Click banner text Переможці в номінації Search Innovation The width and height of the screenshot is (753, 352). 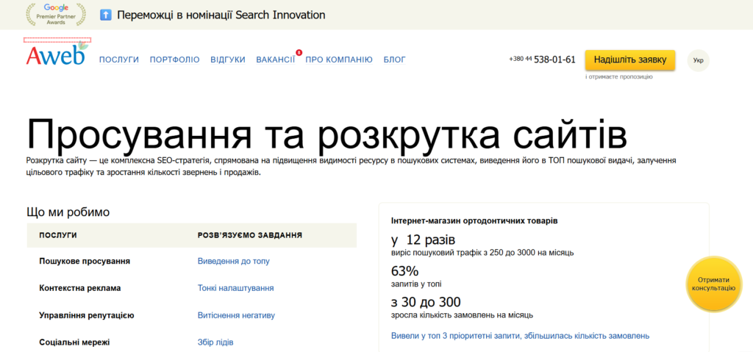point(221,15)
